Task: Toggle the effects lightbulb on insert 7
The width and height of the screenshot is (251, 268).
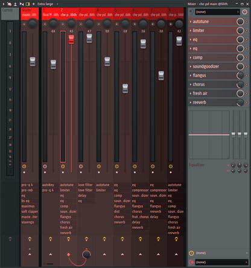Action: (158, 239)
